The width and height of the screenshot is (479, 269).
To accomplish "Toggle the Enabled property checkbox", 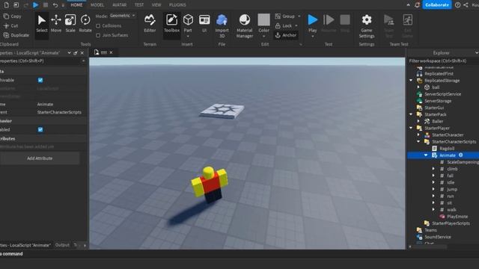I will coord(40,129).
